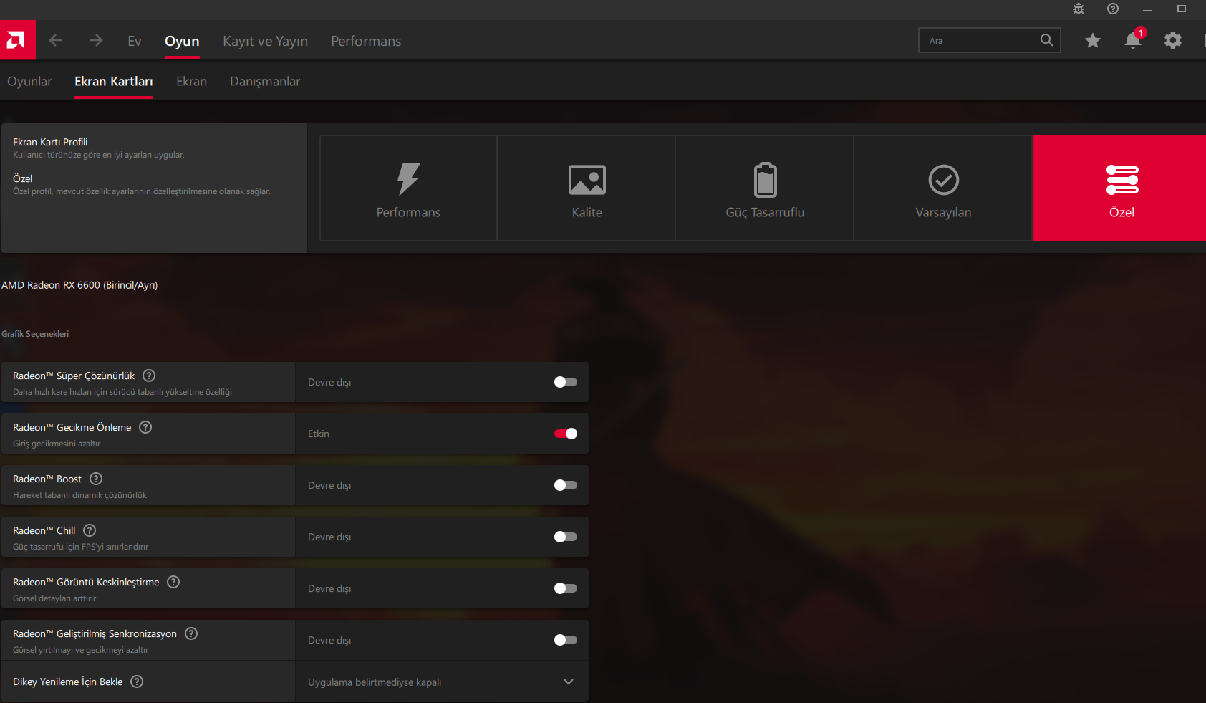The image size is (1206, 703).
Task: Select the Kalite image profile
Action: [587, 188]
